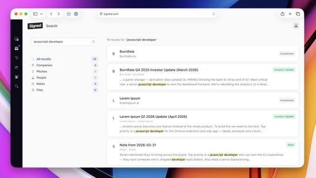
Task: Open the Note from 2026-03-31 result
Action: 203,152
